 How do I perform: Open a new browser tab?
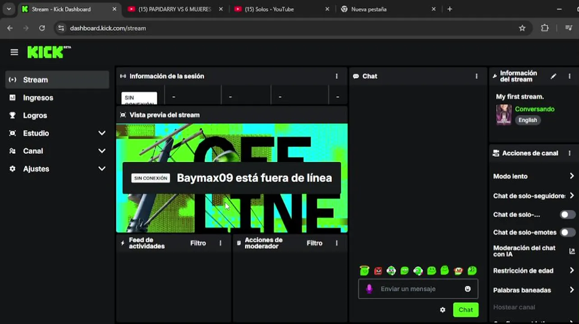point(450,9)
